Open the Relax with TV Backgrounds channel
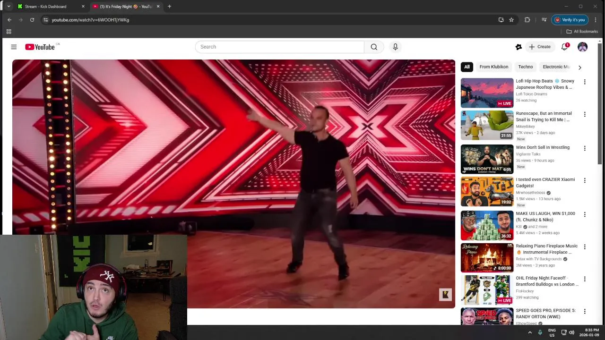Image resolution: width=605 pixels, height=340 pixels. click(x=539, y=259)
